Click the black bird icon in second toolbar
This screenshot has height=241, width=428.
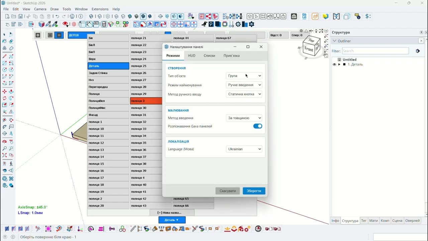204,24
